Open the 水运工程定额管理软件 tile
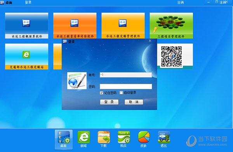Image resolution: width=233 pixels, height=152 pixels. coord(123,26)
